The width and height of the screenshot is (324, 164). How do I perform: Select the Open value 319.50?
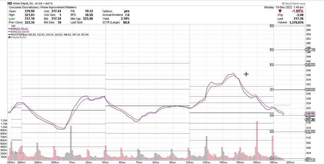[30, 11]
